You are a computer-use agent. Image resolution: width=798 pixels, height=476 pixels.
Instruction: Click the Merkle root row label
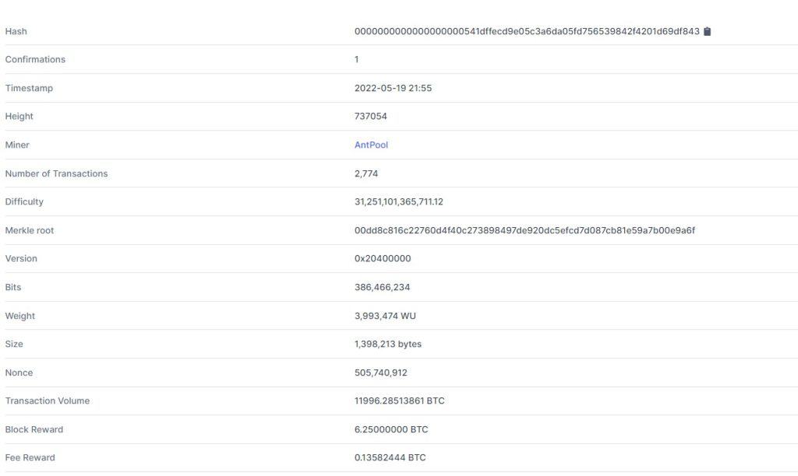tap(30, 231)
